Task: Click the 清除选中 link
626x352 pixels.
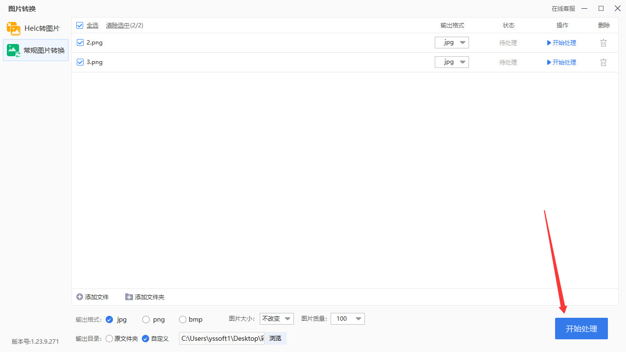Action: click(x=118, y=25)
